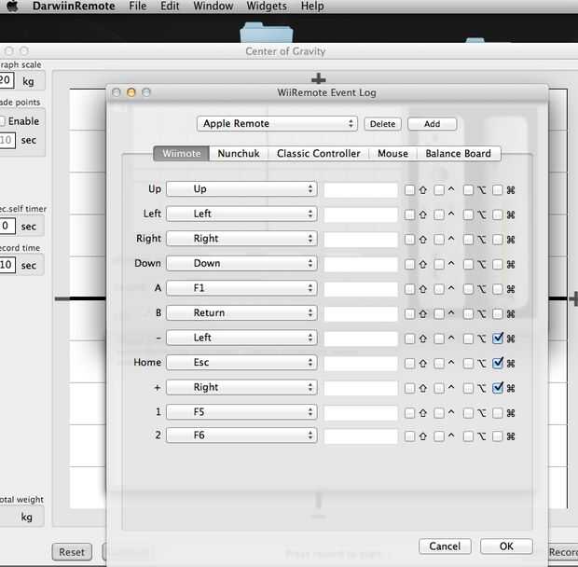The height and width of the screenshot is (567, 578).
Task: Enable Control modifier for the B row
Action: pos(439,313)
